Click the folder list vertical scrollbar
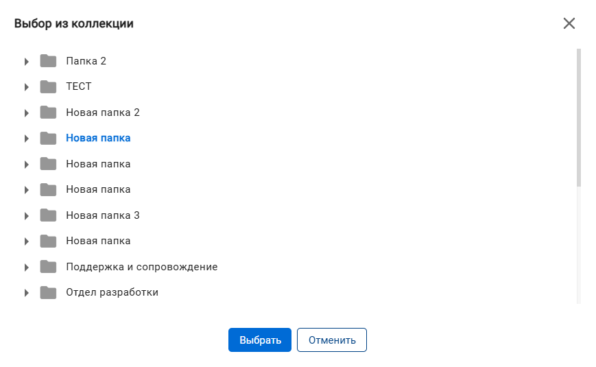 point(579,118)
